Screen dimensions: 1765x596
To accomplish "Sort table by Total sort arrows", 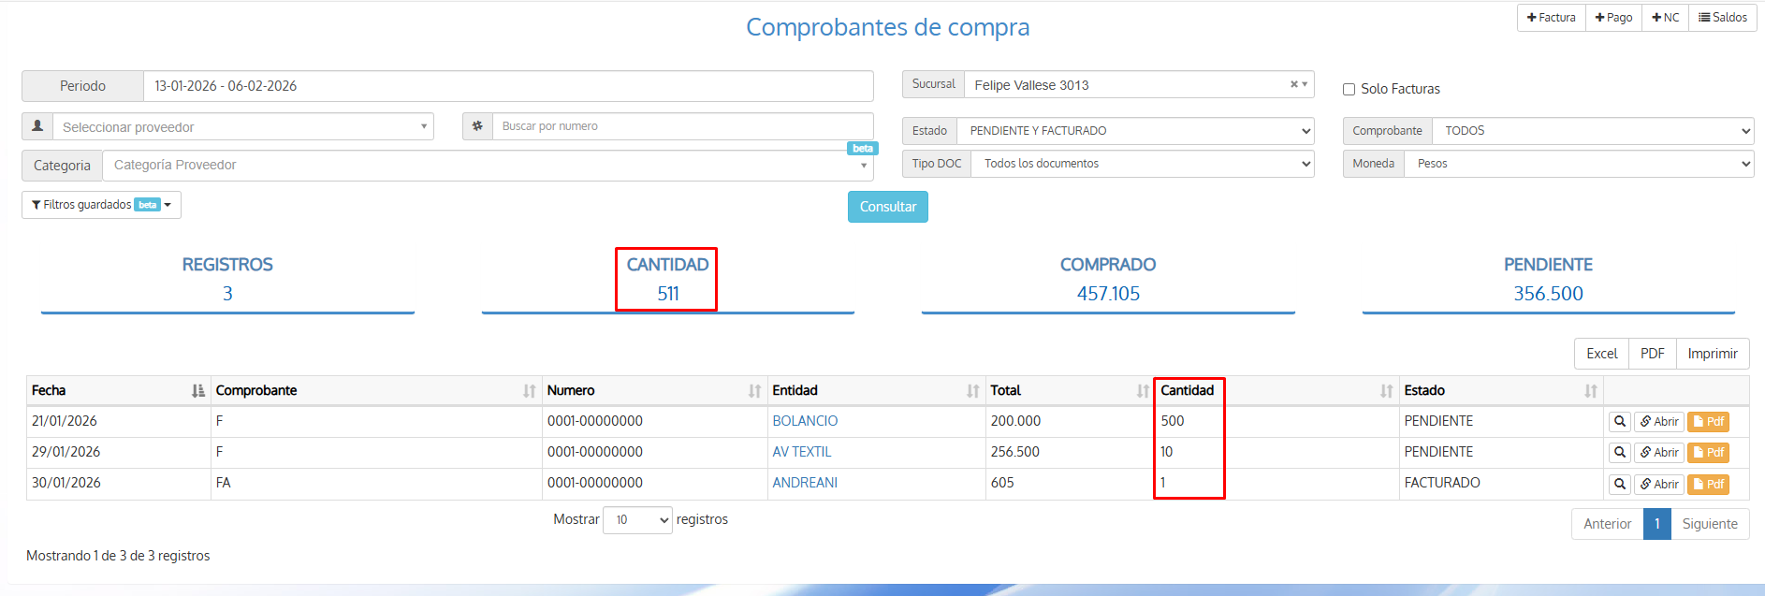I will click(x=1143, y=391).
